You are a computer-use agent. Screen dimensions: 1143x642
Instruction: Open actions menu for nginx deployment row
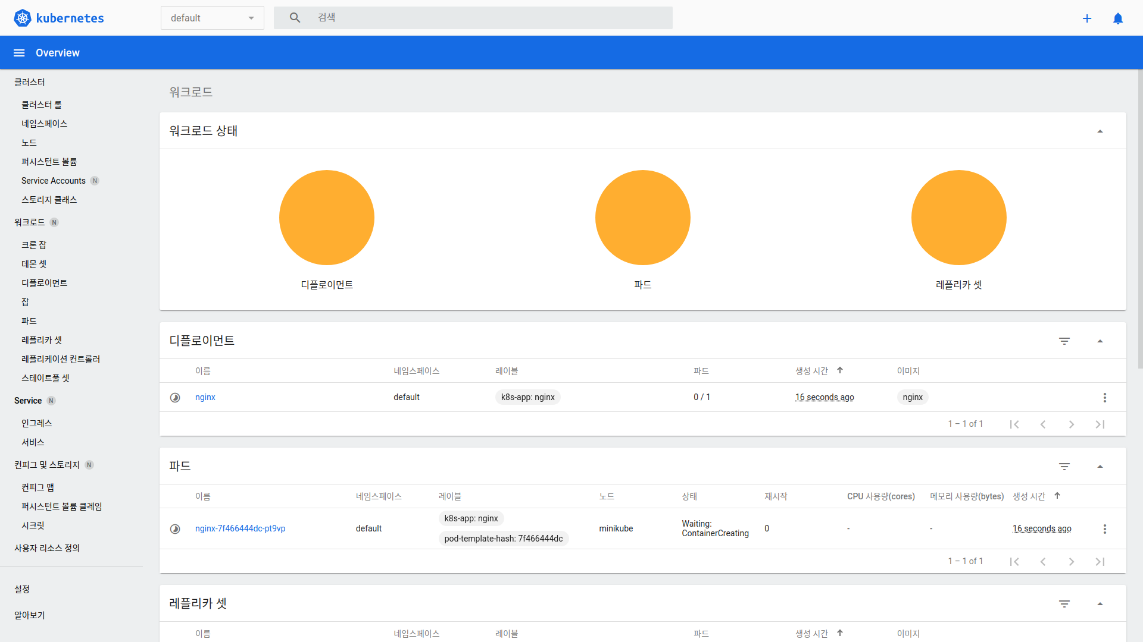click(1105, 398)
